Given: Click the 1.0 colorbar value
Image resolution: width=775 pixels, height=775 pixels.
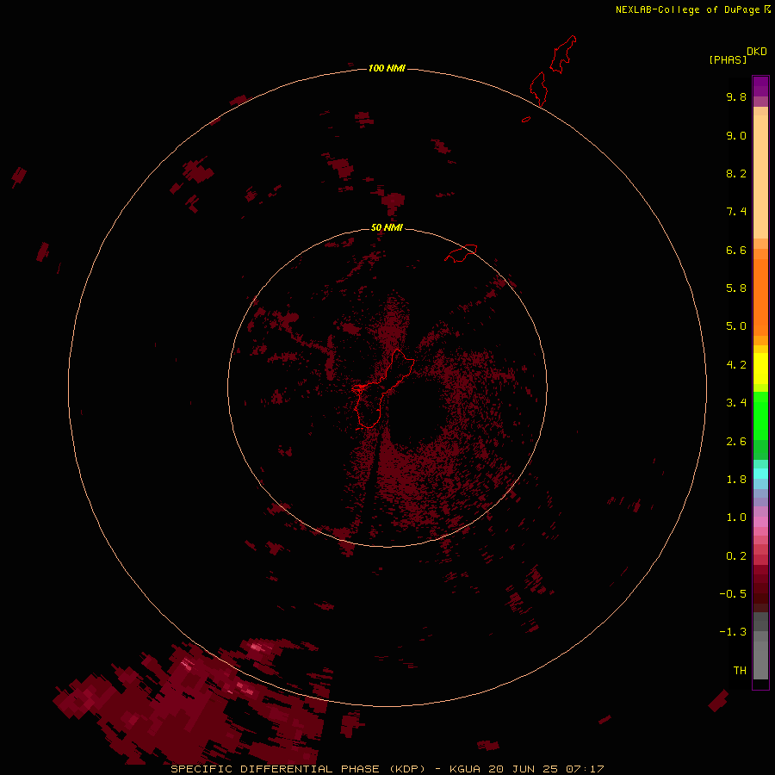Looking at the screenshot, I should point(736,518).
